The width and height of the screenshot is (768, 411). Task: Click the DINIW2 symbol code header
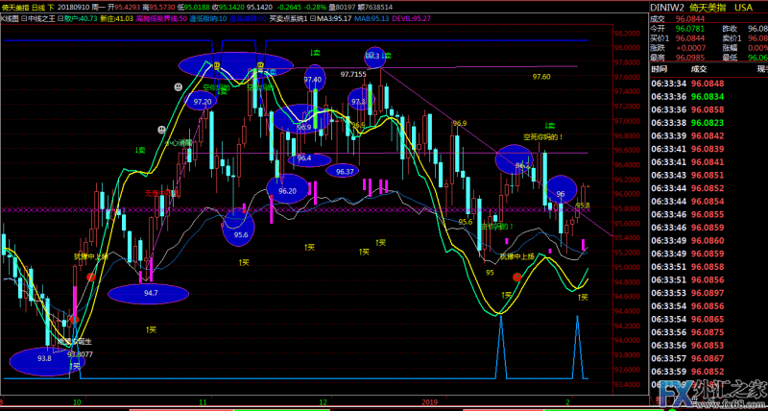point(668,7)
